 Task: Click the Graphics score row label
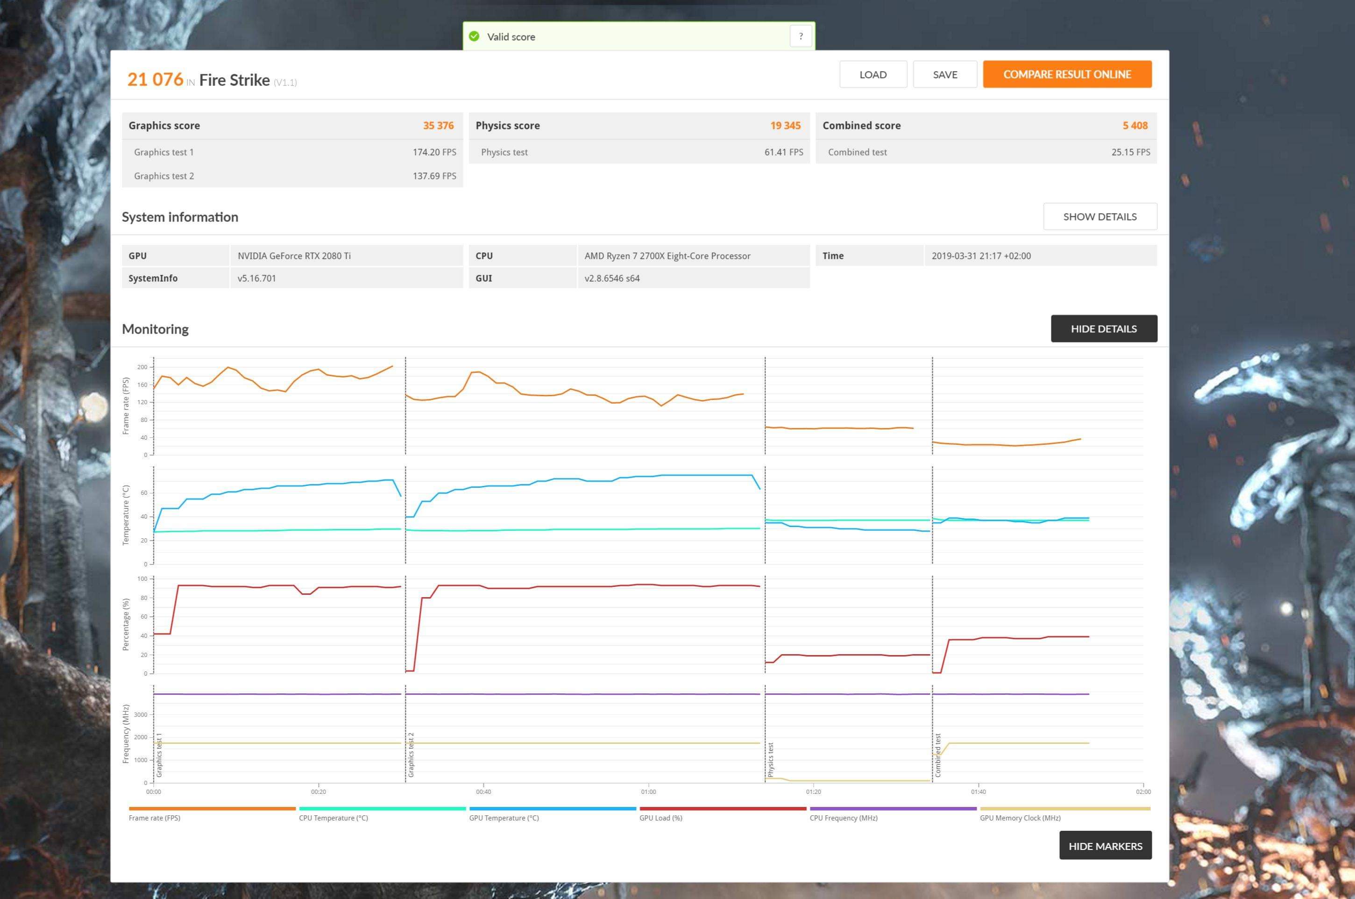tap(164, 126)
